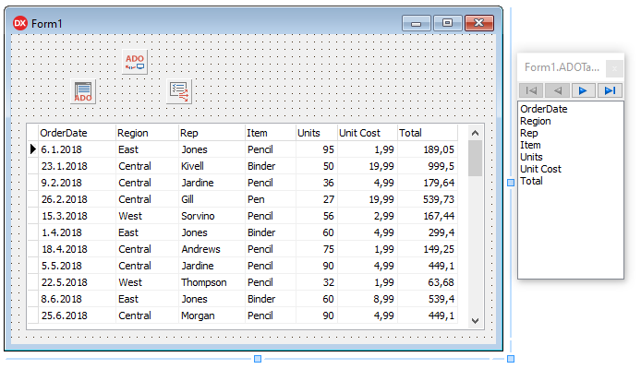This screenshot has height=369, width=641.
Task: Click the bottom-right corner sizing handle
Action: tap(511, 359)
